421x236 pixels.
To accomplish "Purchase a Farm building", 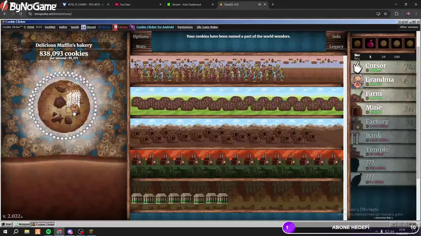I will [x=384, y=95].
